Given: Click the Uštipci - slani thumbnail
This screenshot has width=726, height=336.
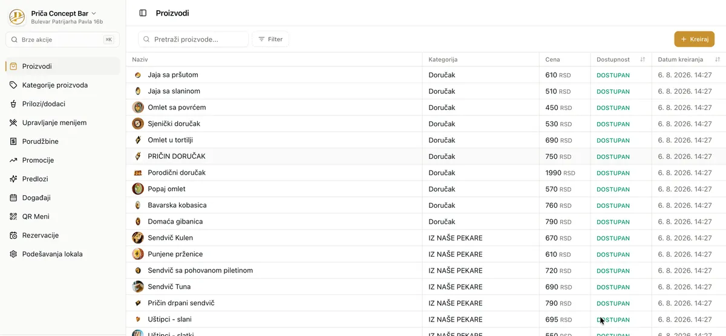Looking at the screenshot, I should click(x=138, y=320).
